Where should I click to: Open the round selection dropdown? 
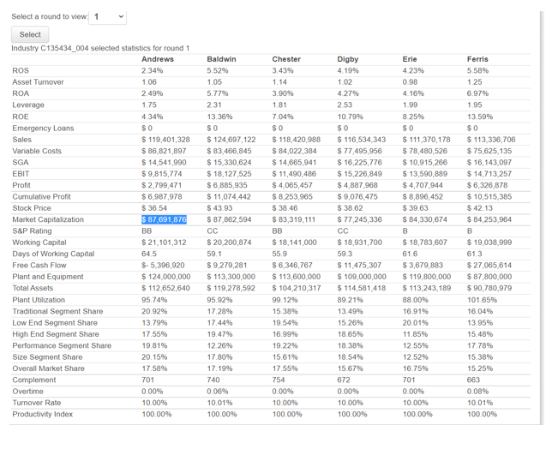tap(107, 17)
